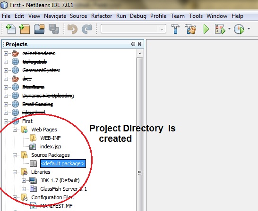The width and height of the screenshot is (258, 211).
Task: Open the Refactor menu
Action: coord(102,16)
